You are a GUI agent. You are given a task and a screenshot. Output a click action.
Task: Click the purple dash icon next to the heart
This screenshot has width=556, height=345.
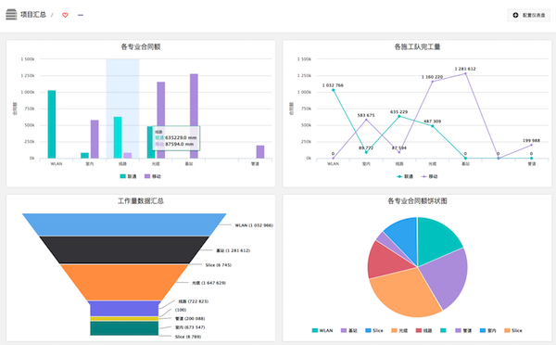[81, 15]
